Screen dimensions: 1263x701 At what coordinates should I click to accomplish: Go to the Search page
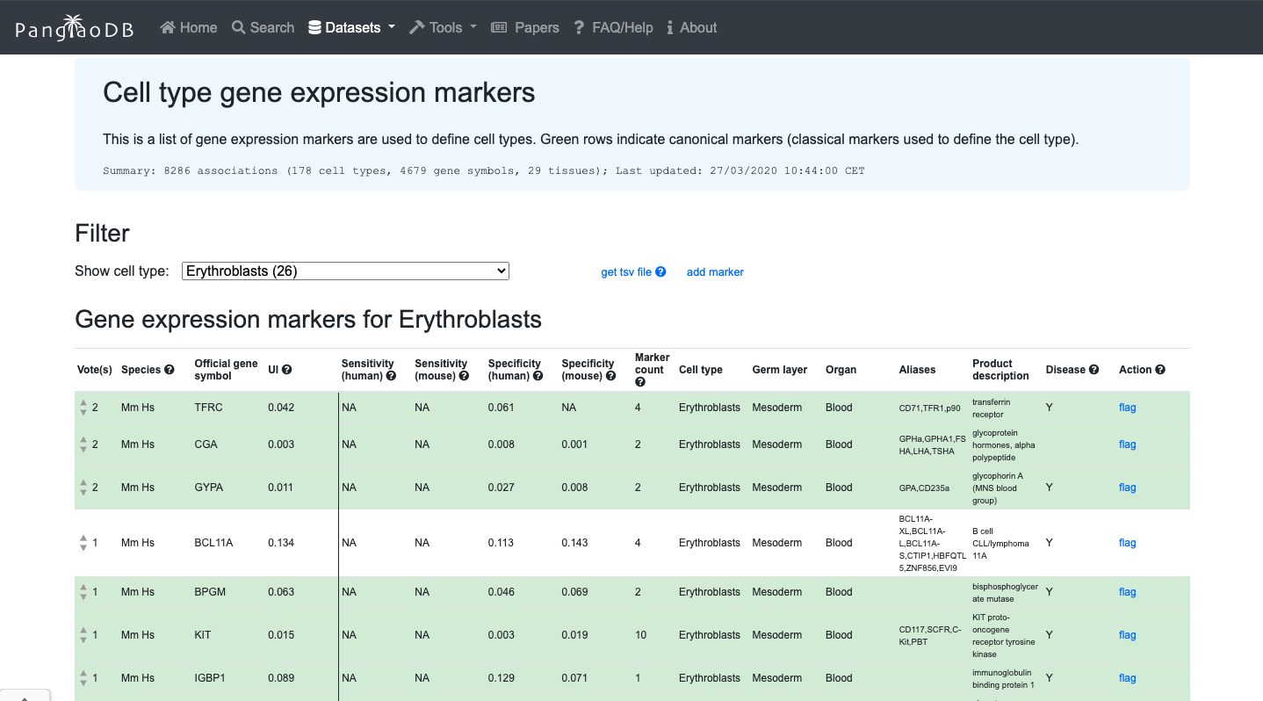263,28
